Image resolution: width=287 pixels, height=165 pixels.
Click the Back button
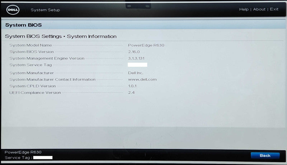(x=265, y=155)
